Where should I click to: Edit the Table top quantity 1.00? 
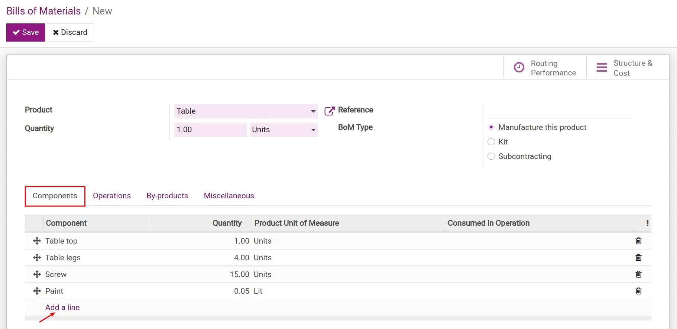pos(242,241)
